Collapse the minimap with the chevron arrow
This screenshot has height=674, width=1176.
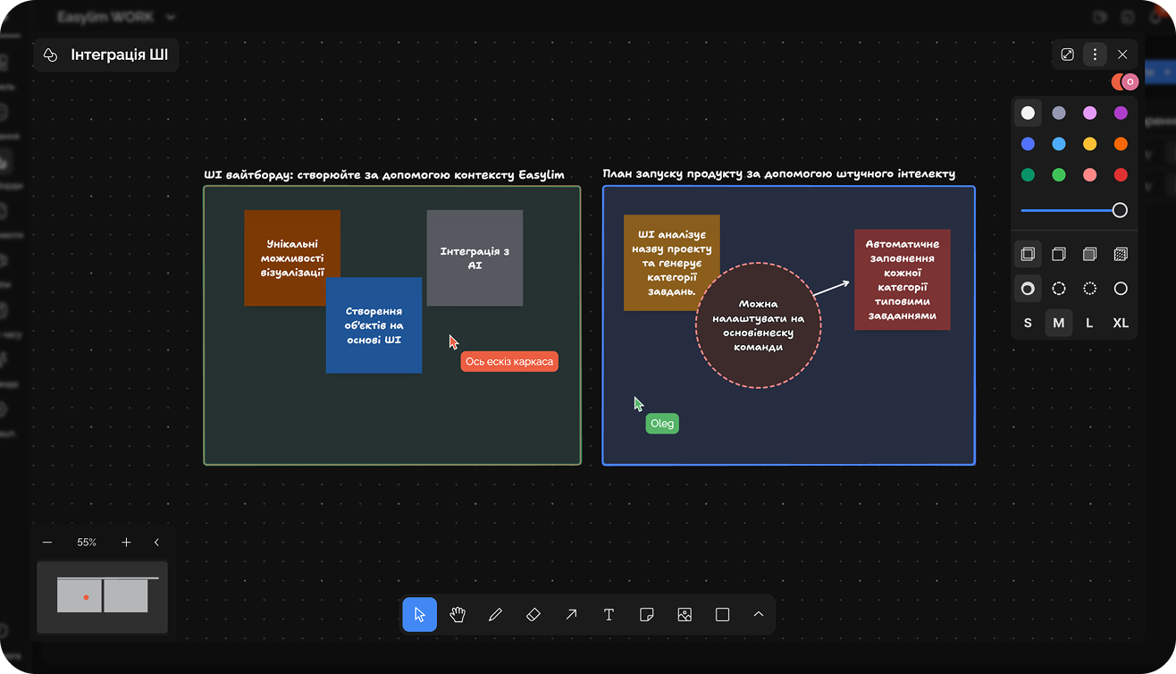tap(157, 543)
